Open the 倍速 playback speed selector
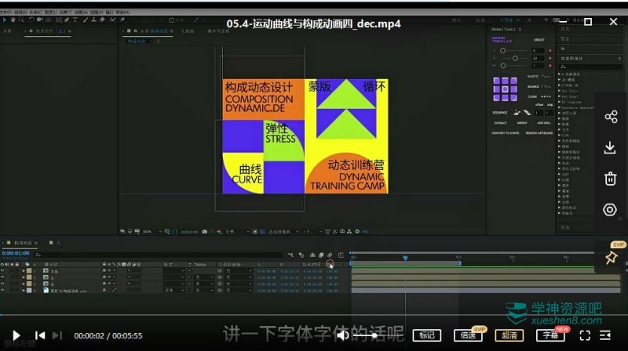Viewport: 628px width, 351px height. tap(469, 335)
